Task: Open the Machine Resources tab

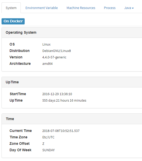Action: (81, 8)
